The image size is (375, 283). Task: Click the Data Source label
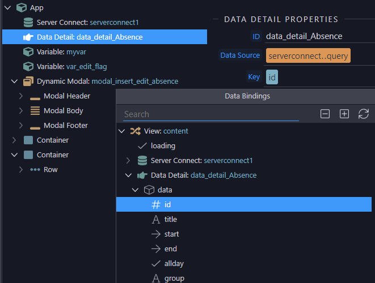[x=240, y=55]
